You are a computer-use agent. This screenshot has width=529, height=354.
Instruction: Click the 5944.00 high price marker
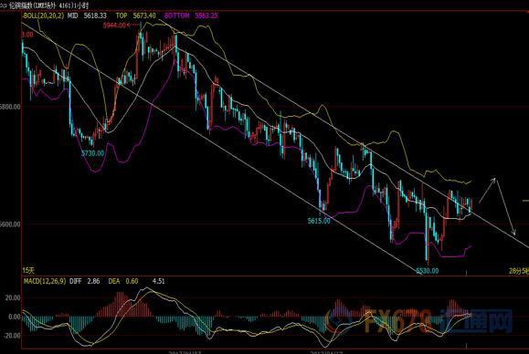114,26
